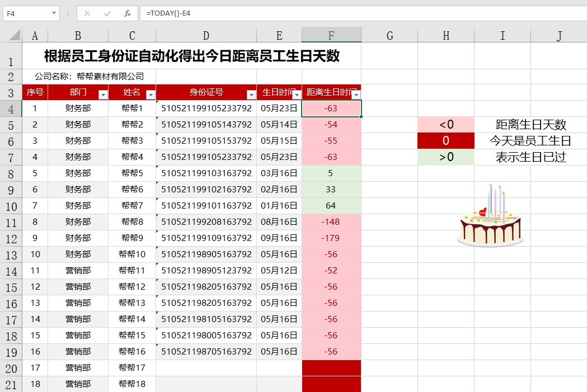Select column H header
This screenshot has width=587, height=392.
[x=446, y=36]
